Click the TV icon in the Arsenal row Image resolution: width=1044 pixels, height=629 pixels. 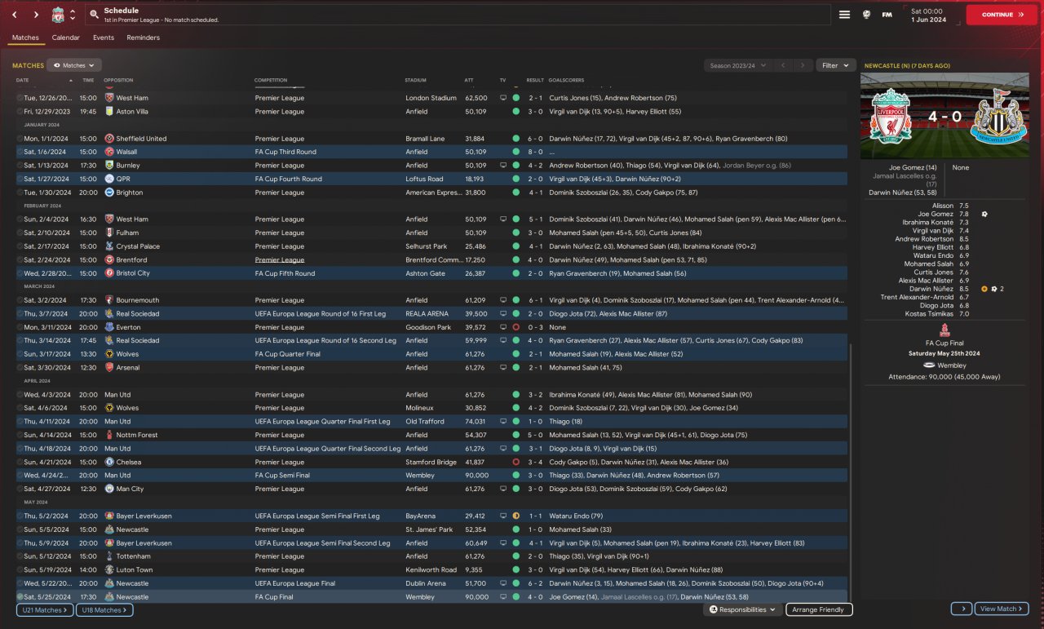(503, 368)
